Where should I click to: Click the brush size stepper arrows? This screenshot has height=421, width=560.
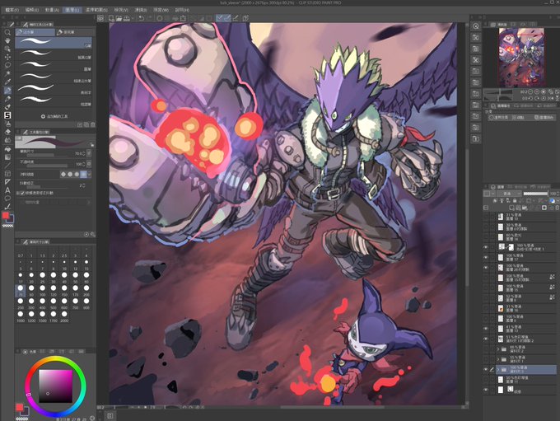[x=83, y=154]
